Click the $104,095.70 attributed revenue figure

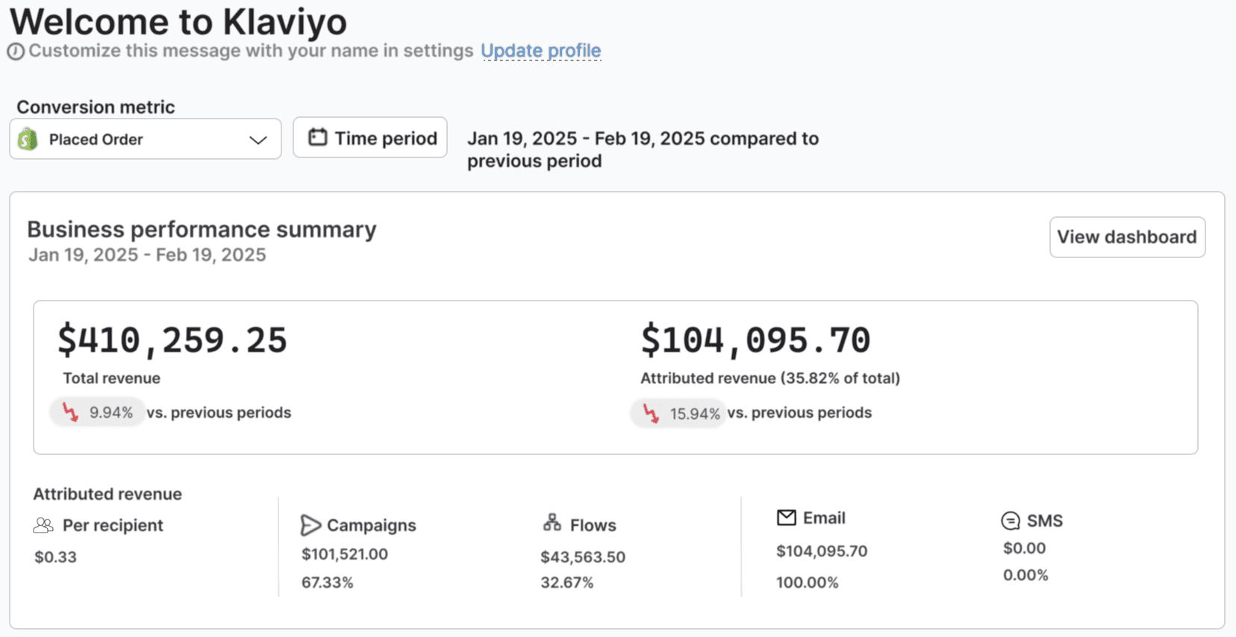click(x=755, y=340)
